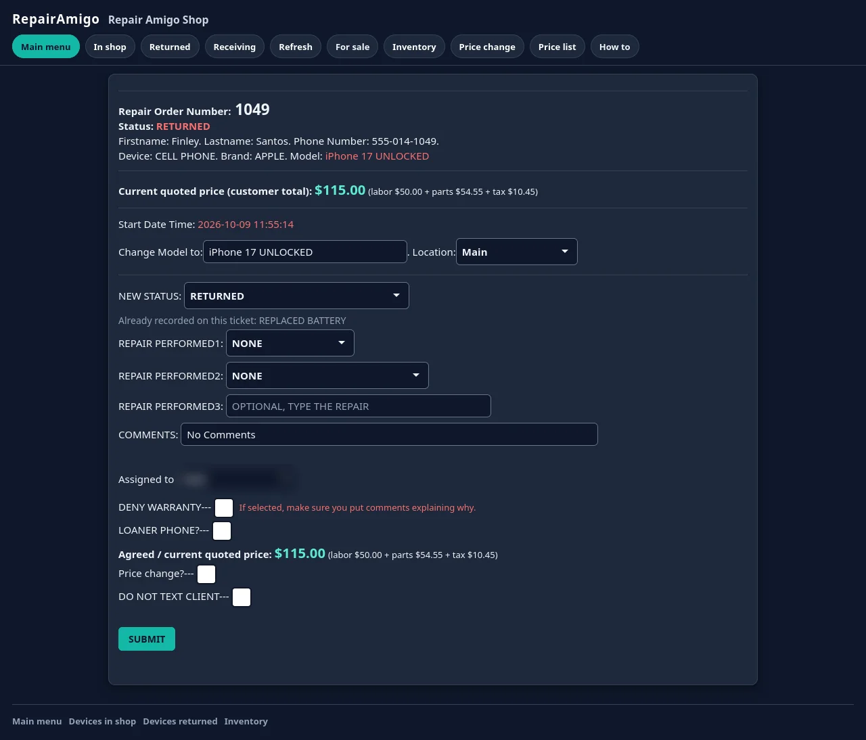Viewport: 866px width, 740px height.
Task: Click the footer Main menu link
Action: tap(37, 721)
